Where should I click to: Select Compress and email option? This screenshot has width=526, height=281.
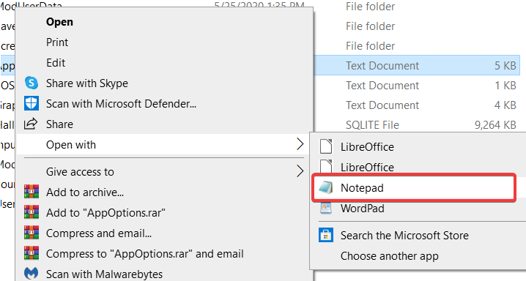pos(99,233)
